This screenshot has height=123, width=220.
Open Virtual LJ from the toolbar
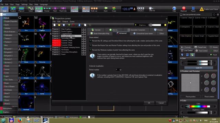[141, 9]
